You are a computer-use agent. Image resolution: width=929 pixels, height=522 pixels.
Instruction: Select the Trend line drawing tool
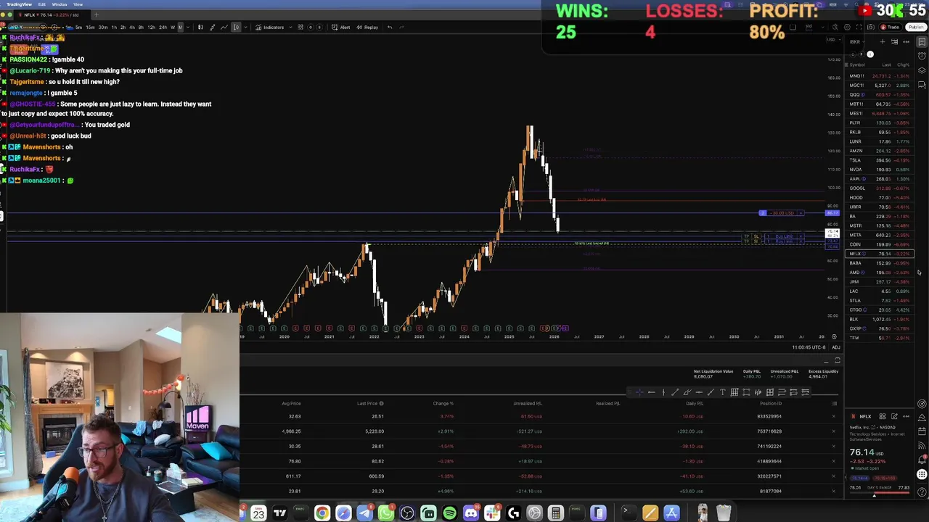pos(675,392)
